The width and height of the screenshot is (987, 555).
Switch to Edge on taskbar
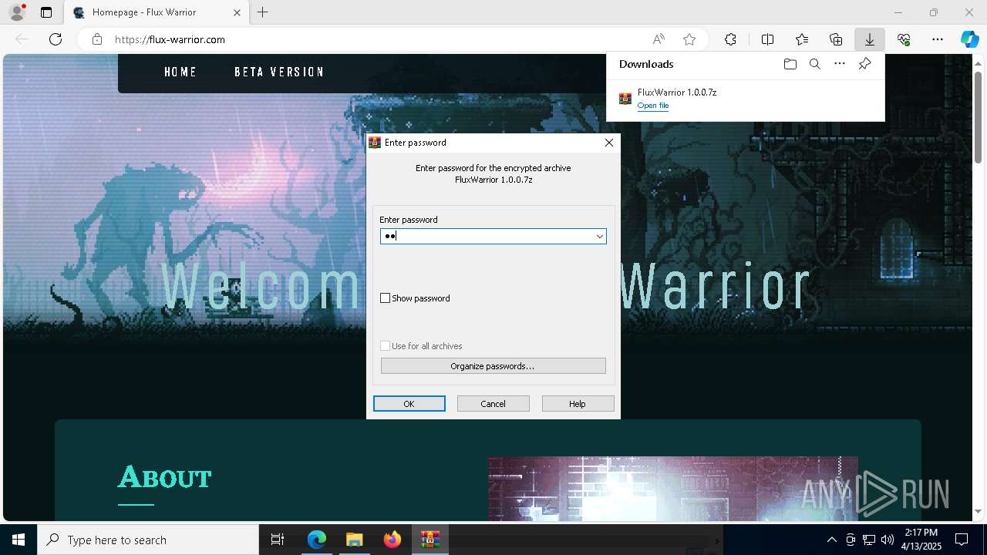click(317, 540)
